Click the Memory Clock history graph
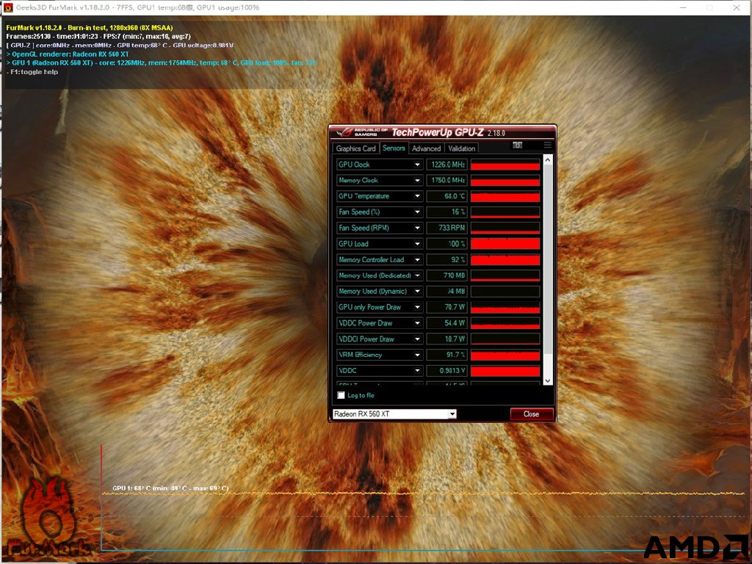The image size is (752, 564). [505, 181]
